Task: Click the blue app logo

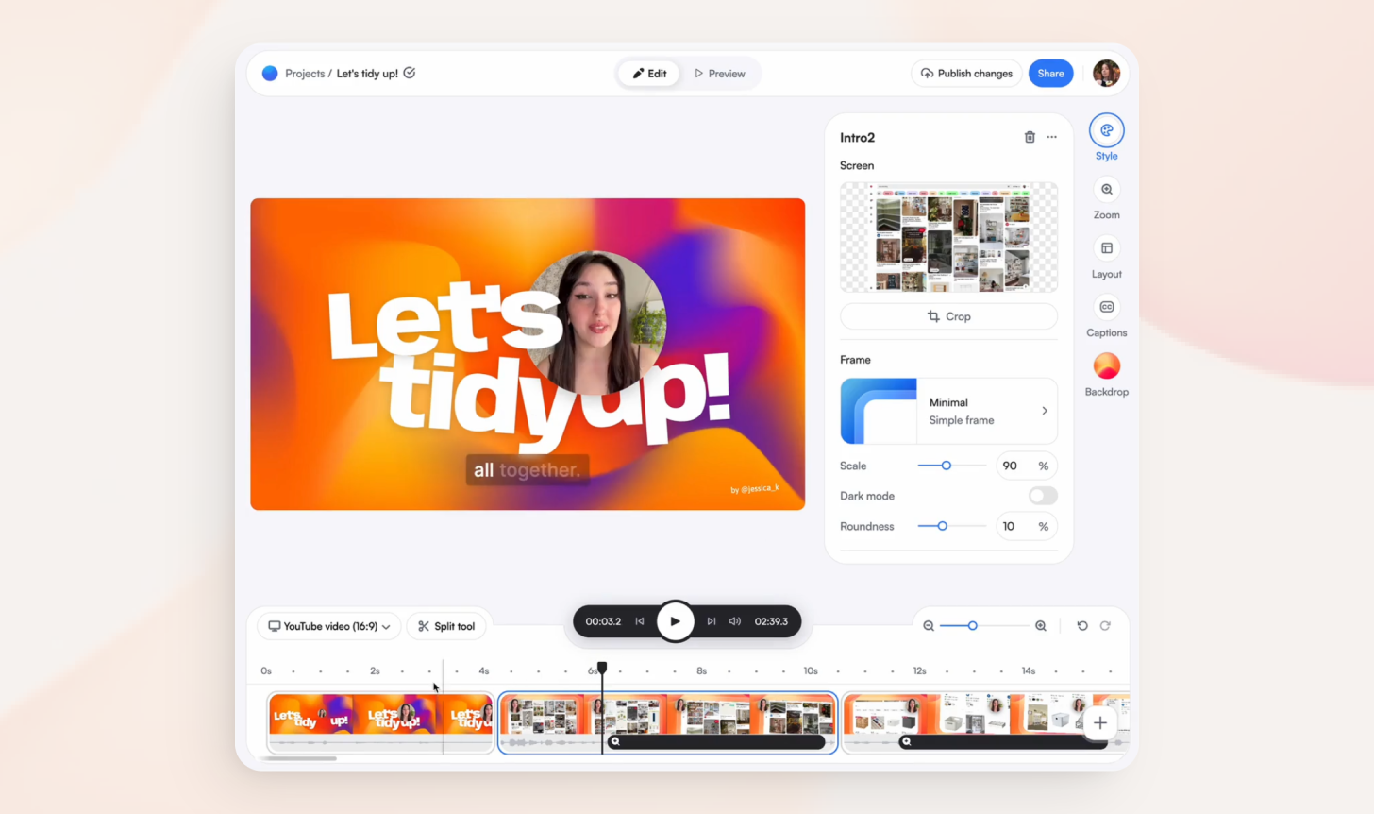Action: 270,74
